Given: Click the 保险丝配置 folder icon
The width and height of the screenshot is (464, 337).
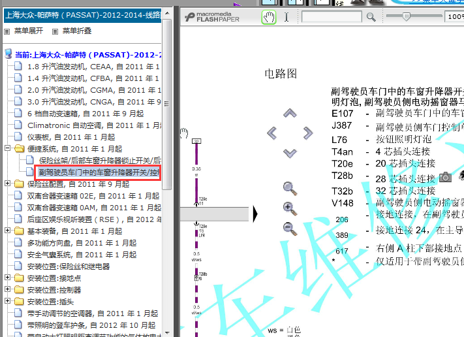Looking at the screenshot, I should tap(19, 184).
